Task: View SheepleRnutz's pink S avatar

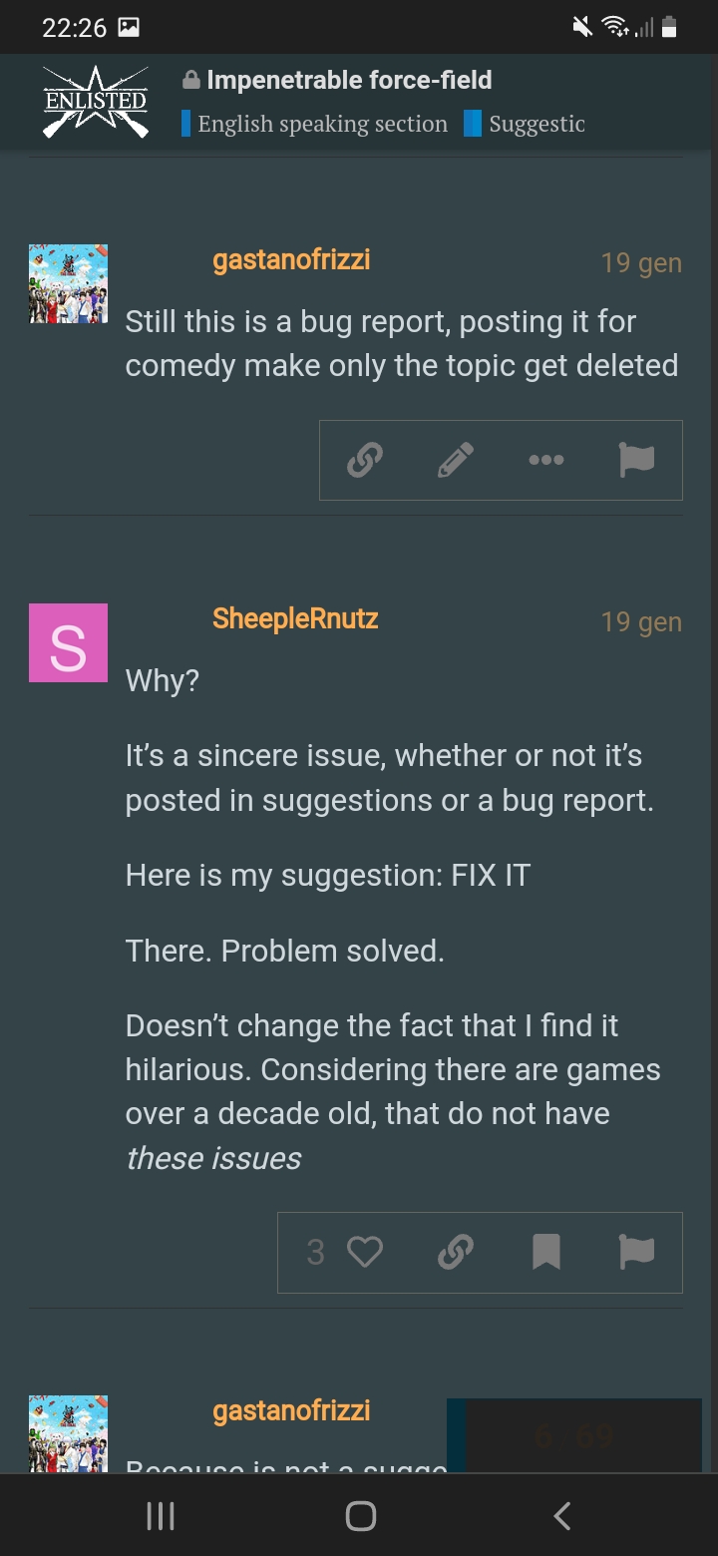Action: pyautogui.click(x=68, y=643)
